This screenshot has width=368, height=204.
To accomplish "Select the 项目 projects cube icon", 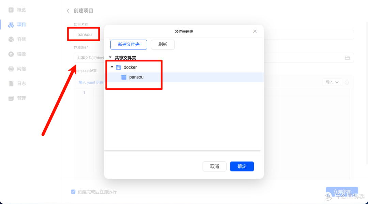I will pyautogui.click(x=11, y=25).
